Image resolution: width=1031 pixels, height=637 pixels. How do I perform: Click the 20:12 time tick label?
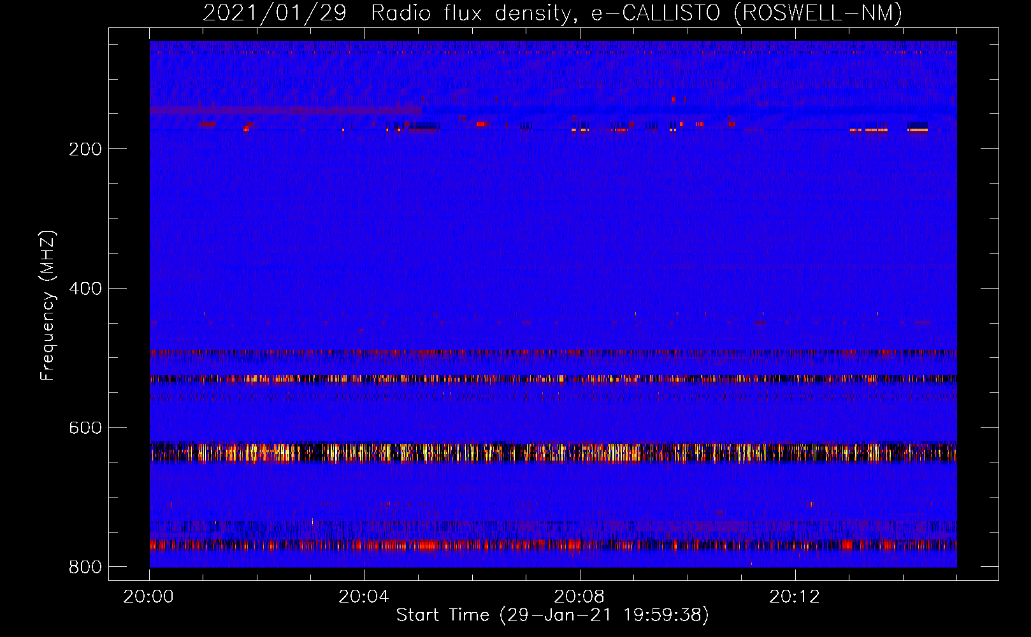(795, 597)
